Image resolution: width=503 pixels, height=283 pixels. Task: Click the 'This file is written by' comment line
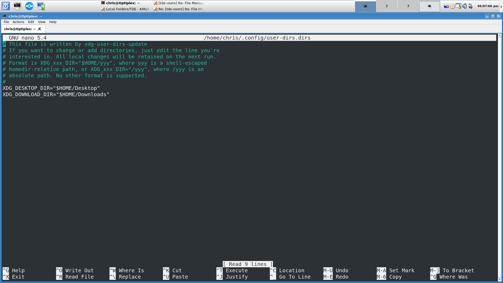point(75,44)
